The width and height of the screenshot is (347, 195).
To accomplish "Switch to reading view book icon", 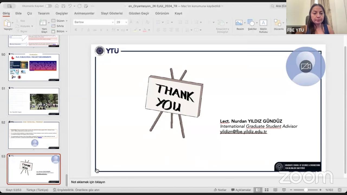I will [275, 190].
